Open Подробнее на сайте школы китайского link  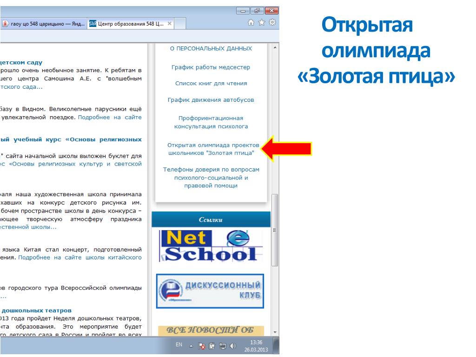[80, 258]
